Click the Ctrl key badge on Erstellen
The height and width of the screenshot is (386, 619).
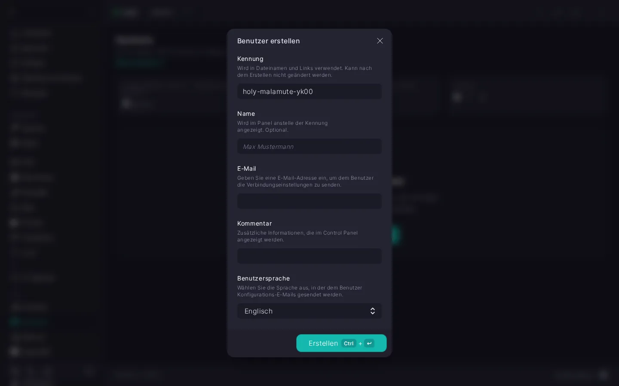(x=349, y=343)
